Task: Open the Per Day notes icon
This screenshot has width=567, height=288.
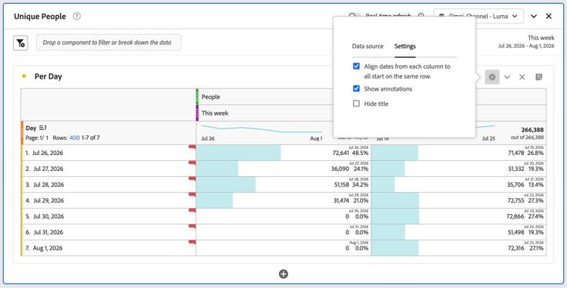Action: [539, 77]
